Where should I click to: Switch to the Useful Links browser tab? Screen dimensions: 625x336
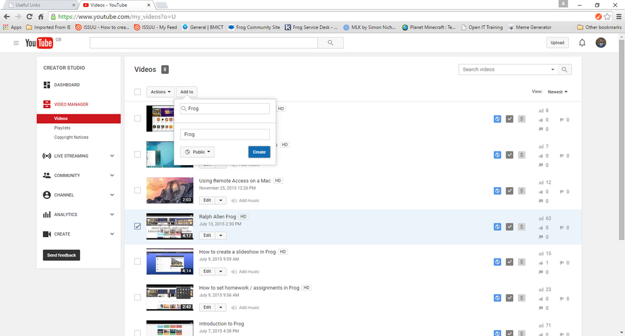(x=40, y=5)
